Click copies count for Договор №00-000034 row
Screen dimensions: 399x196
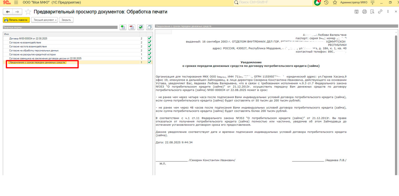point(141,38)
